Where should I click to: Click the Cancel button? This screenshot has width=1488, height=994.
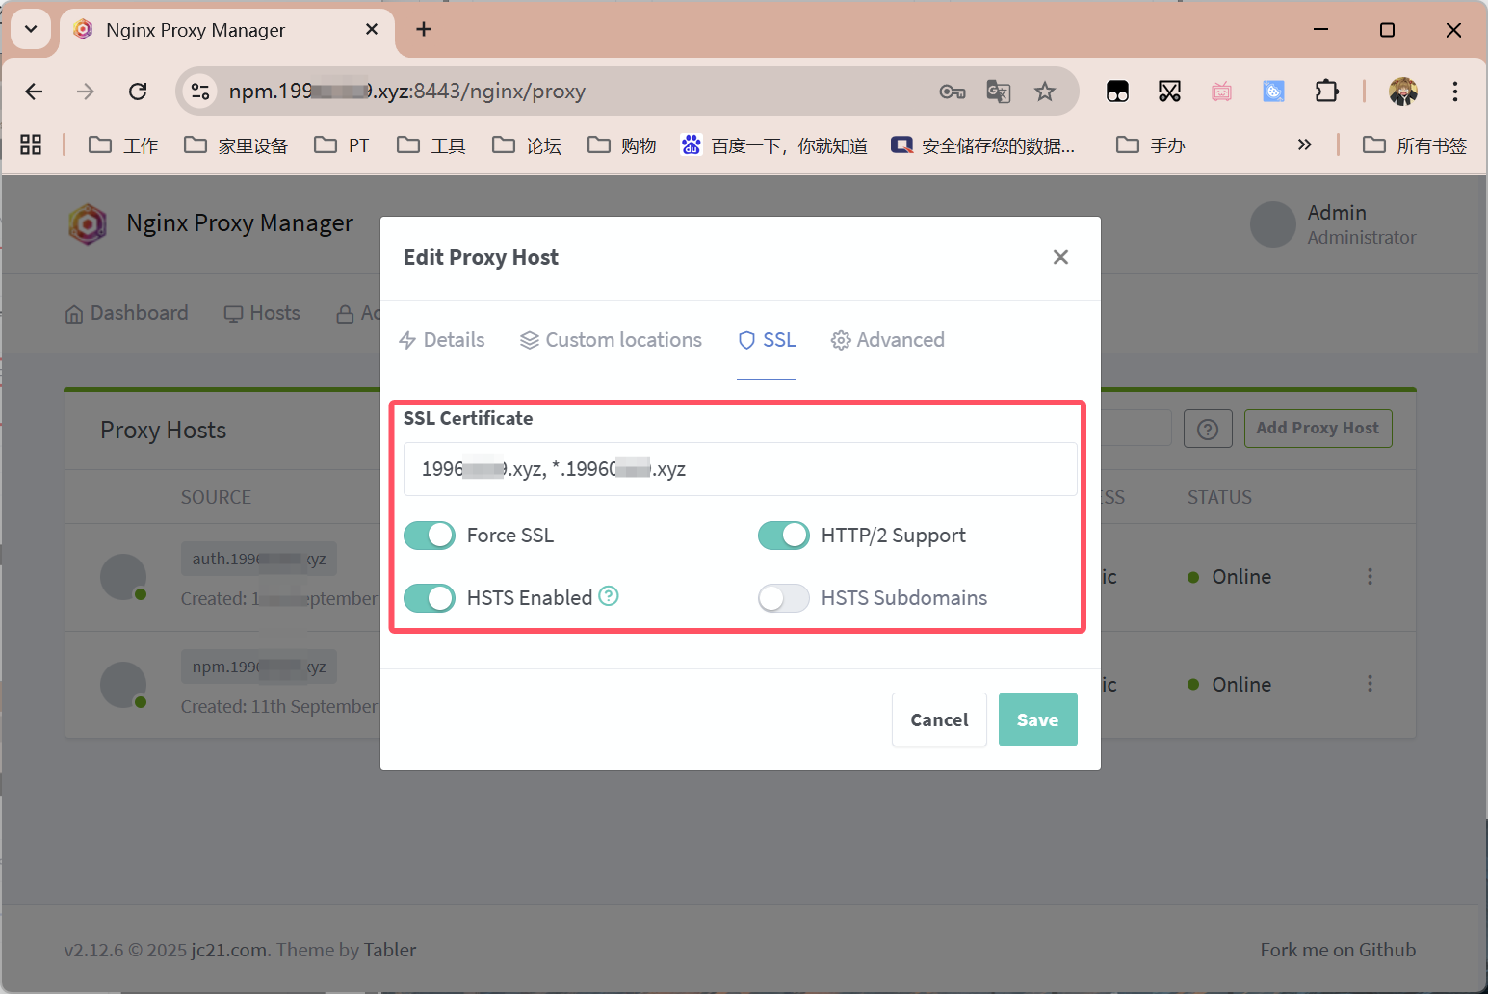click(x=939, y=719)
